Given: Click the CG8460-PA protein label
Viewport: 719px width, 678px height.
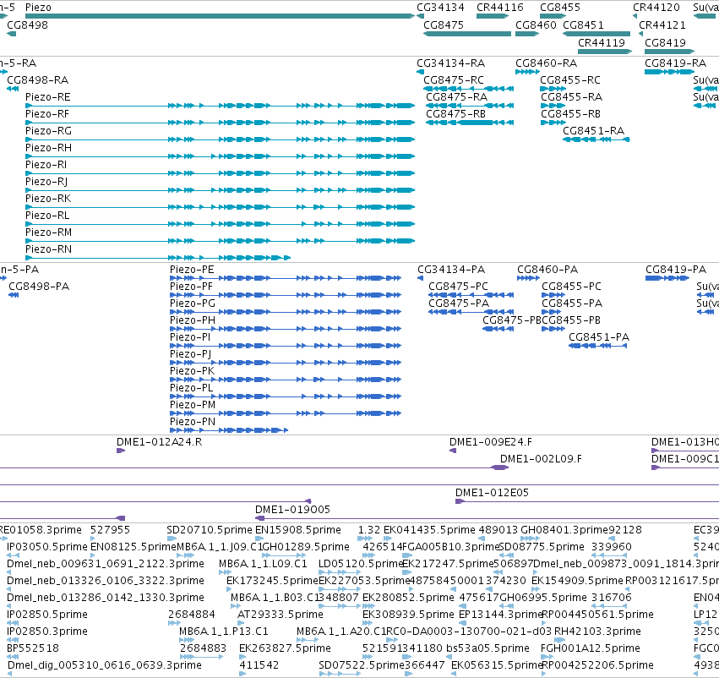Looking at the screenshot, I should [547, 270].
